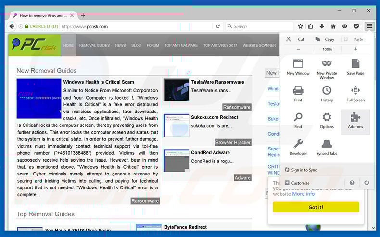
Task: Open Customize in the menu
Action: (297, 183)
